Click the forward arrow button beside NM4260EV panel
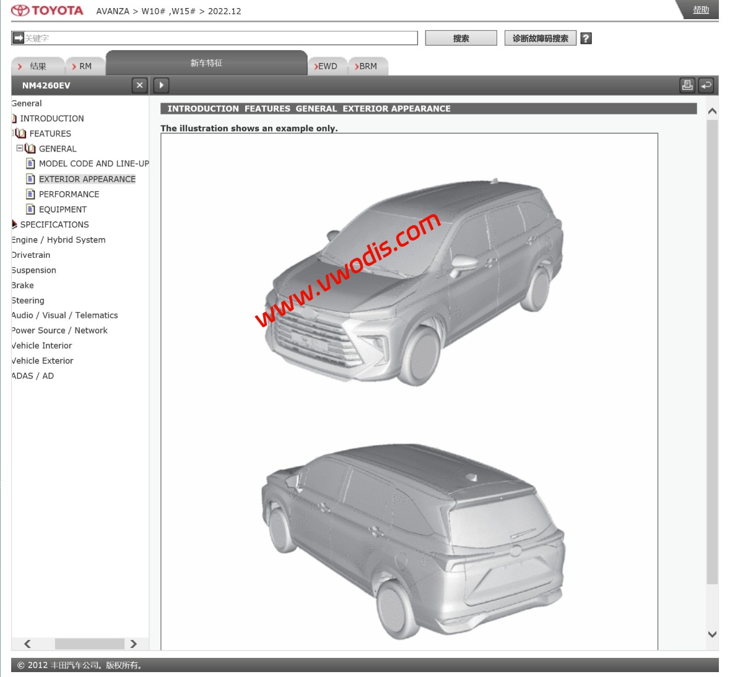730x677 pixels. pos(160,85)
